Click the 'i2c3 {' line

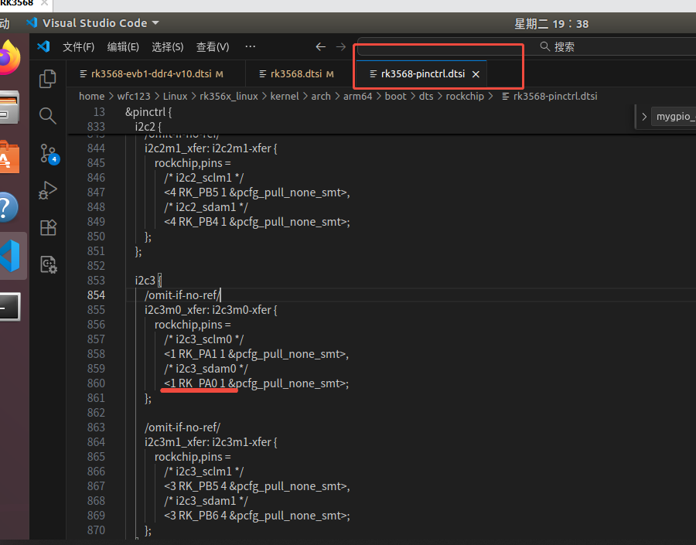coord(148,281)
